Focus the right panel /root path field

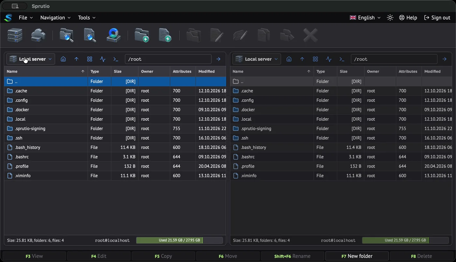[x=394, y=59]
